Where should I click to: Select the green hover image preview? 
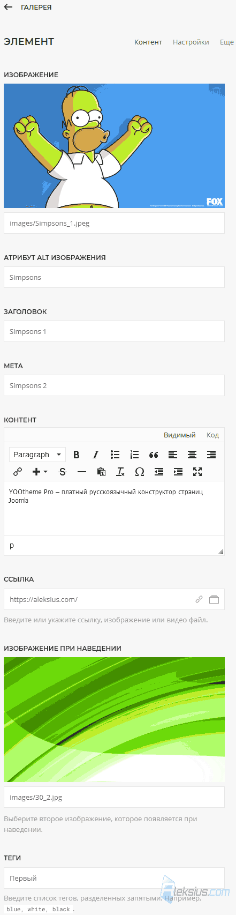tap(114, 719)
